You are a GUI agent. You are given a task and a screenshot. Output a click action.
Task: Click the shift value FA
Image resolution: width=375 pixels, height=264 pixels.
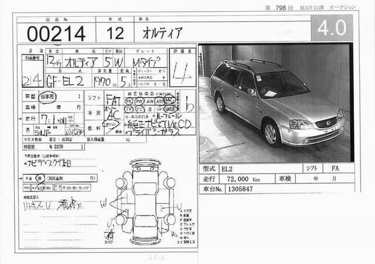[x=335, y=168]
